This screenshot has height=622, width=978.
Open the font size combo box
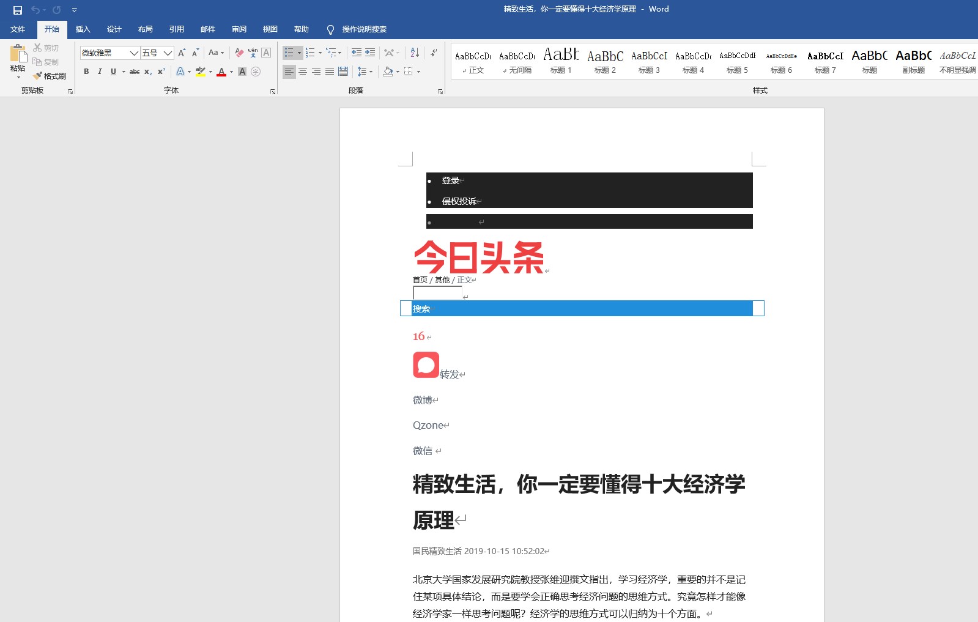click(x=157, y=53)
